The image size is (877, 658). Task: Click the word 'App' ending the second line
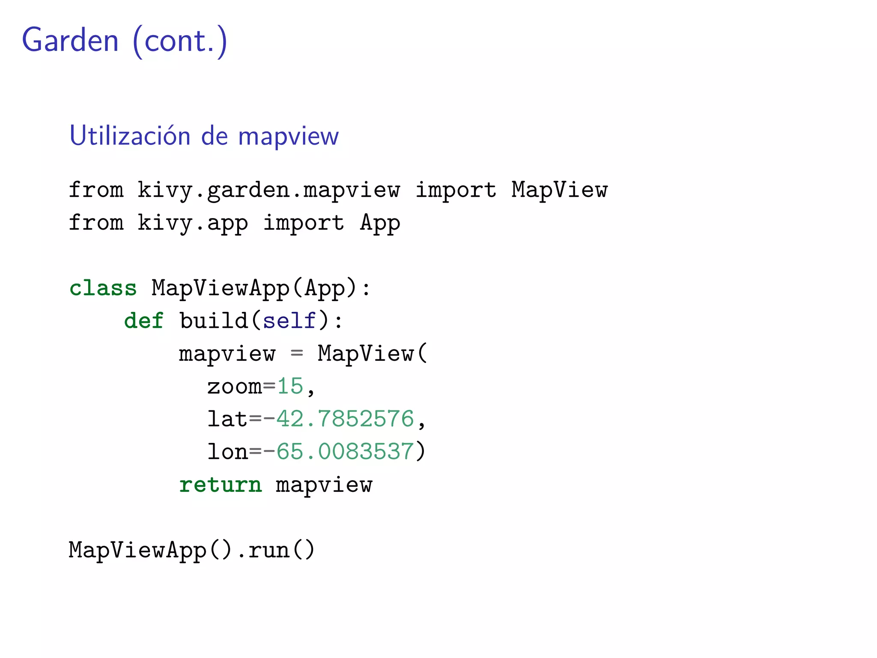click(380, 223)
